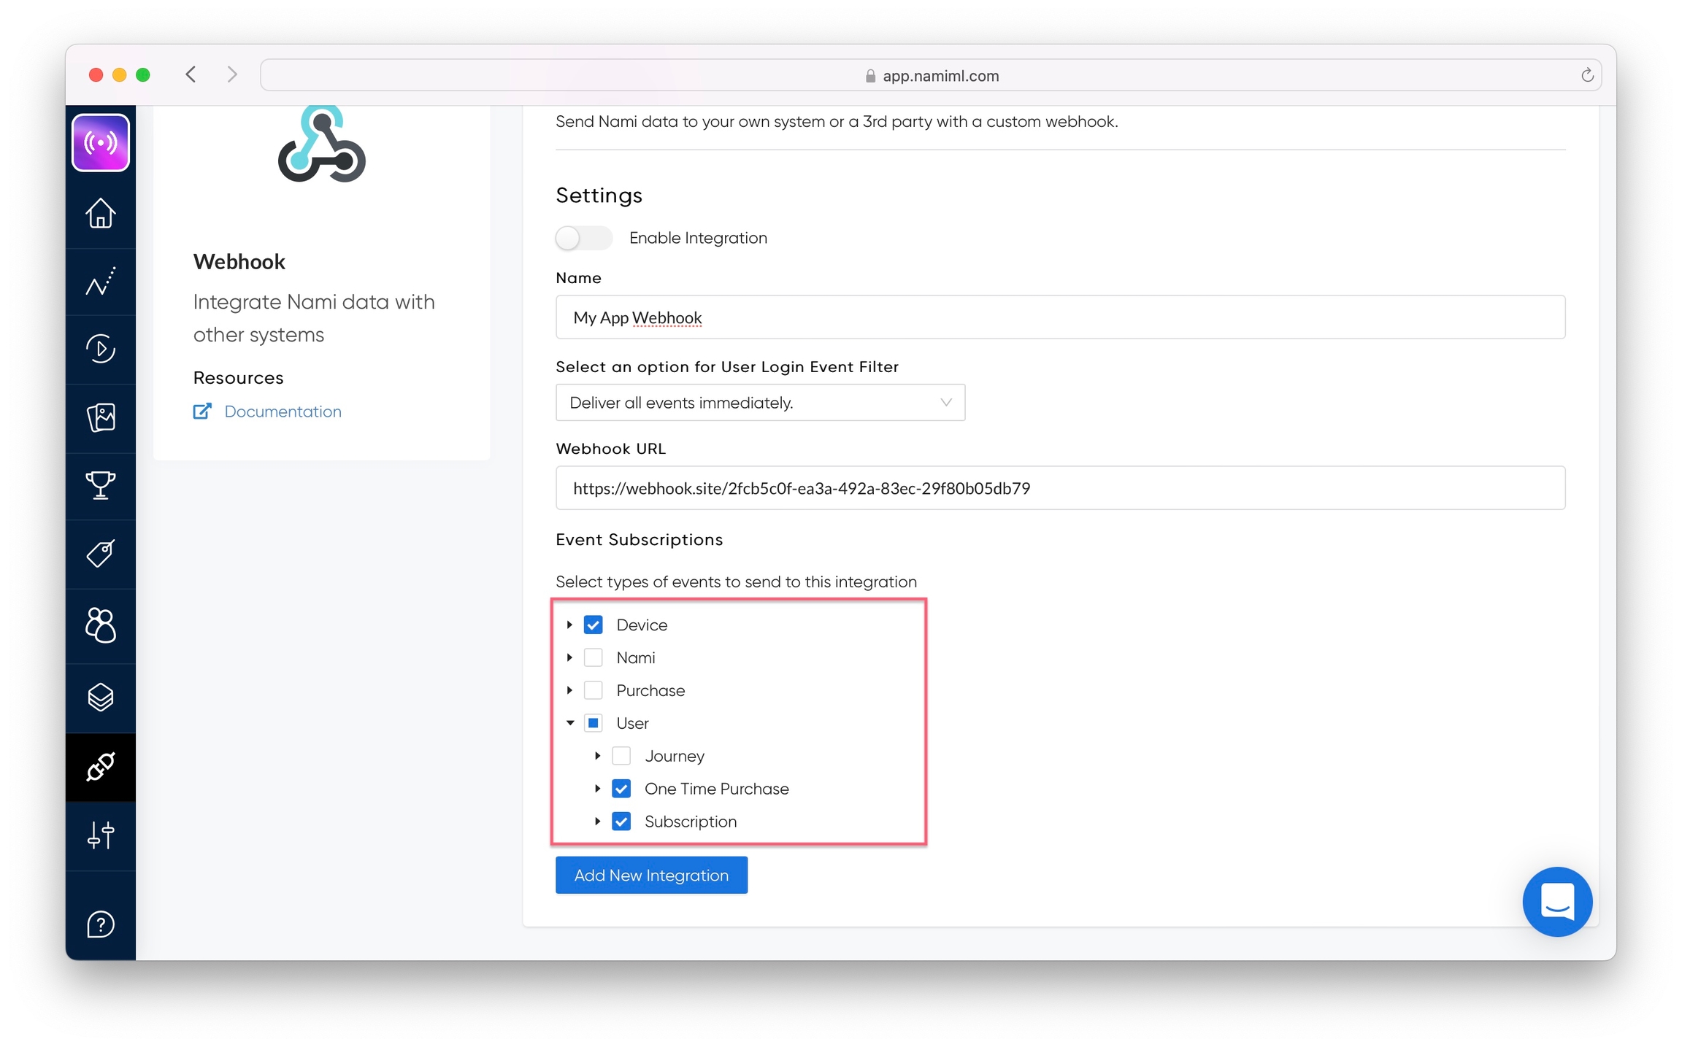Check the Purchase checkbox

594,691
